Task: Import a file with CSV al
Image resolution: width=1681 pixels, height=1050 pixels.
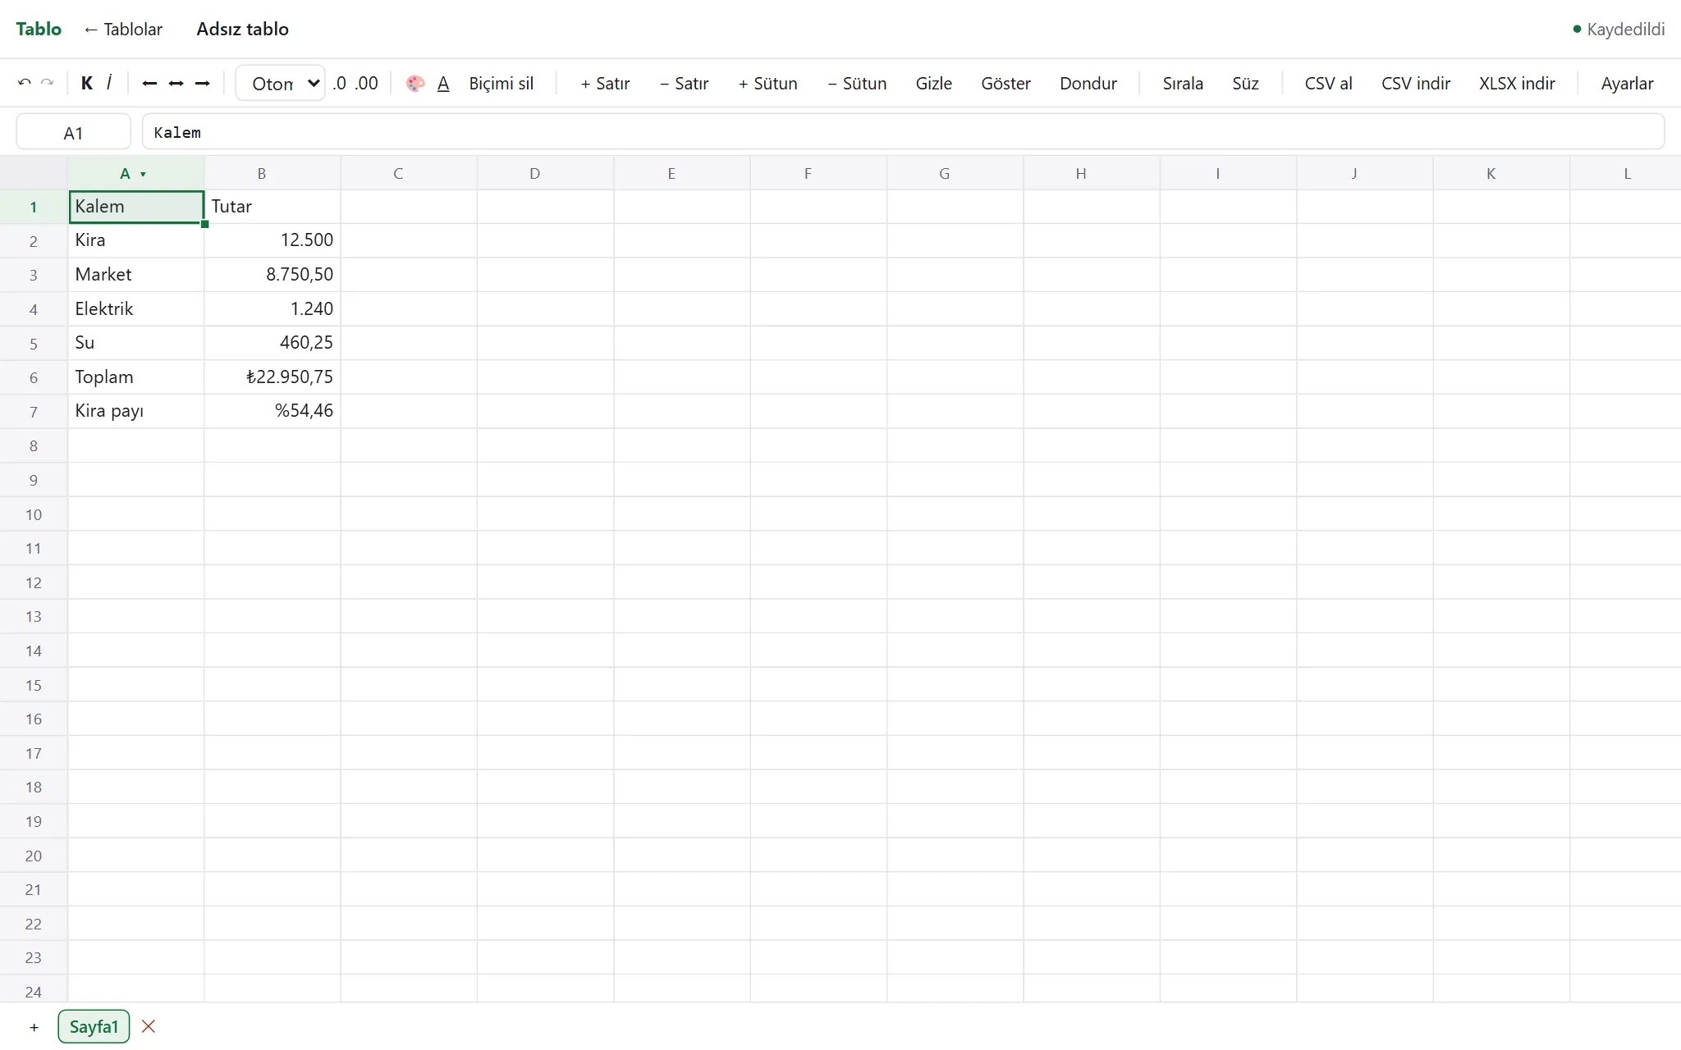Action: pos(1328,83)
